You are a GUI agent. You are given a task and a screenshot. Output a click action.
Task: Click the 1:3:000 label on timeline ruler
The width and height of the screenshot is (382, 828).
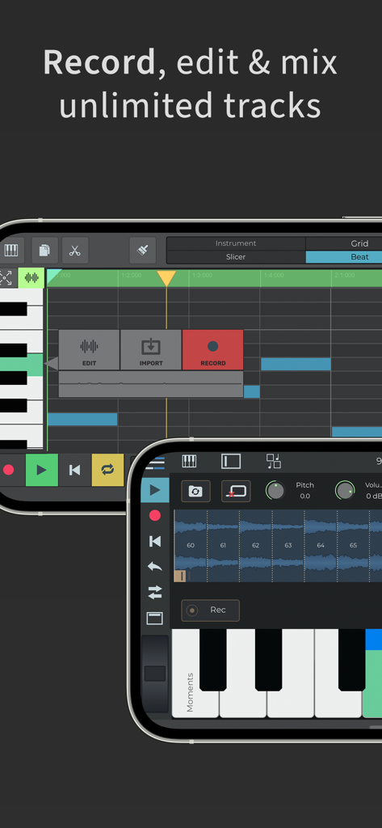coord(203,275)
